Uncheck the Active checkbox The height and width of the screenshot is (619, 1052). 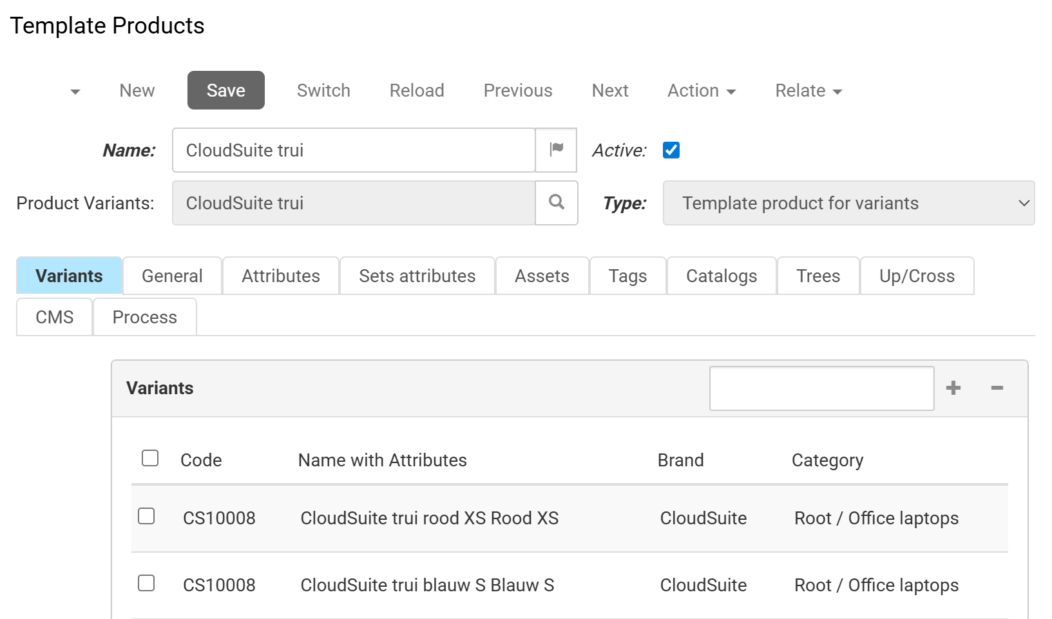(671, 150)
